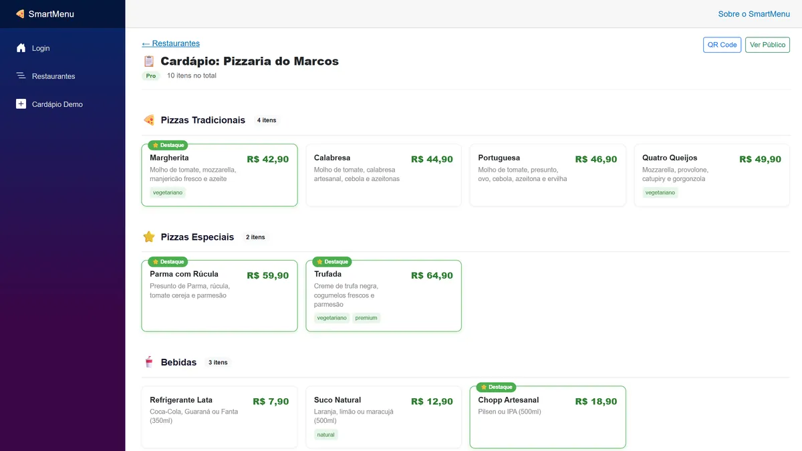Click the star icon for Pizzas Especiais
This screenshot has width=802, height=451.
[149, 237]
